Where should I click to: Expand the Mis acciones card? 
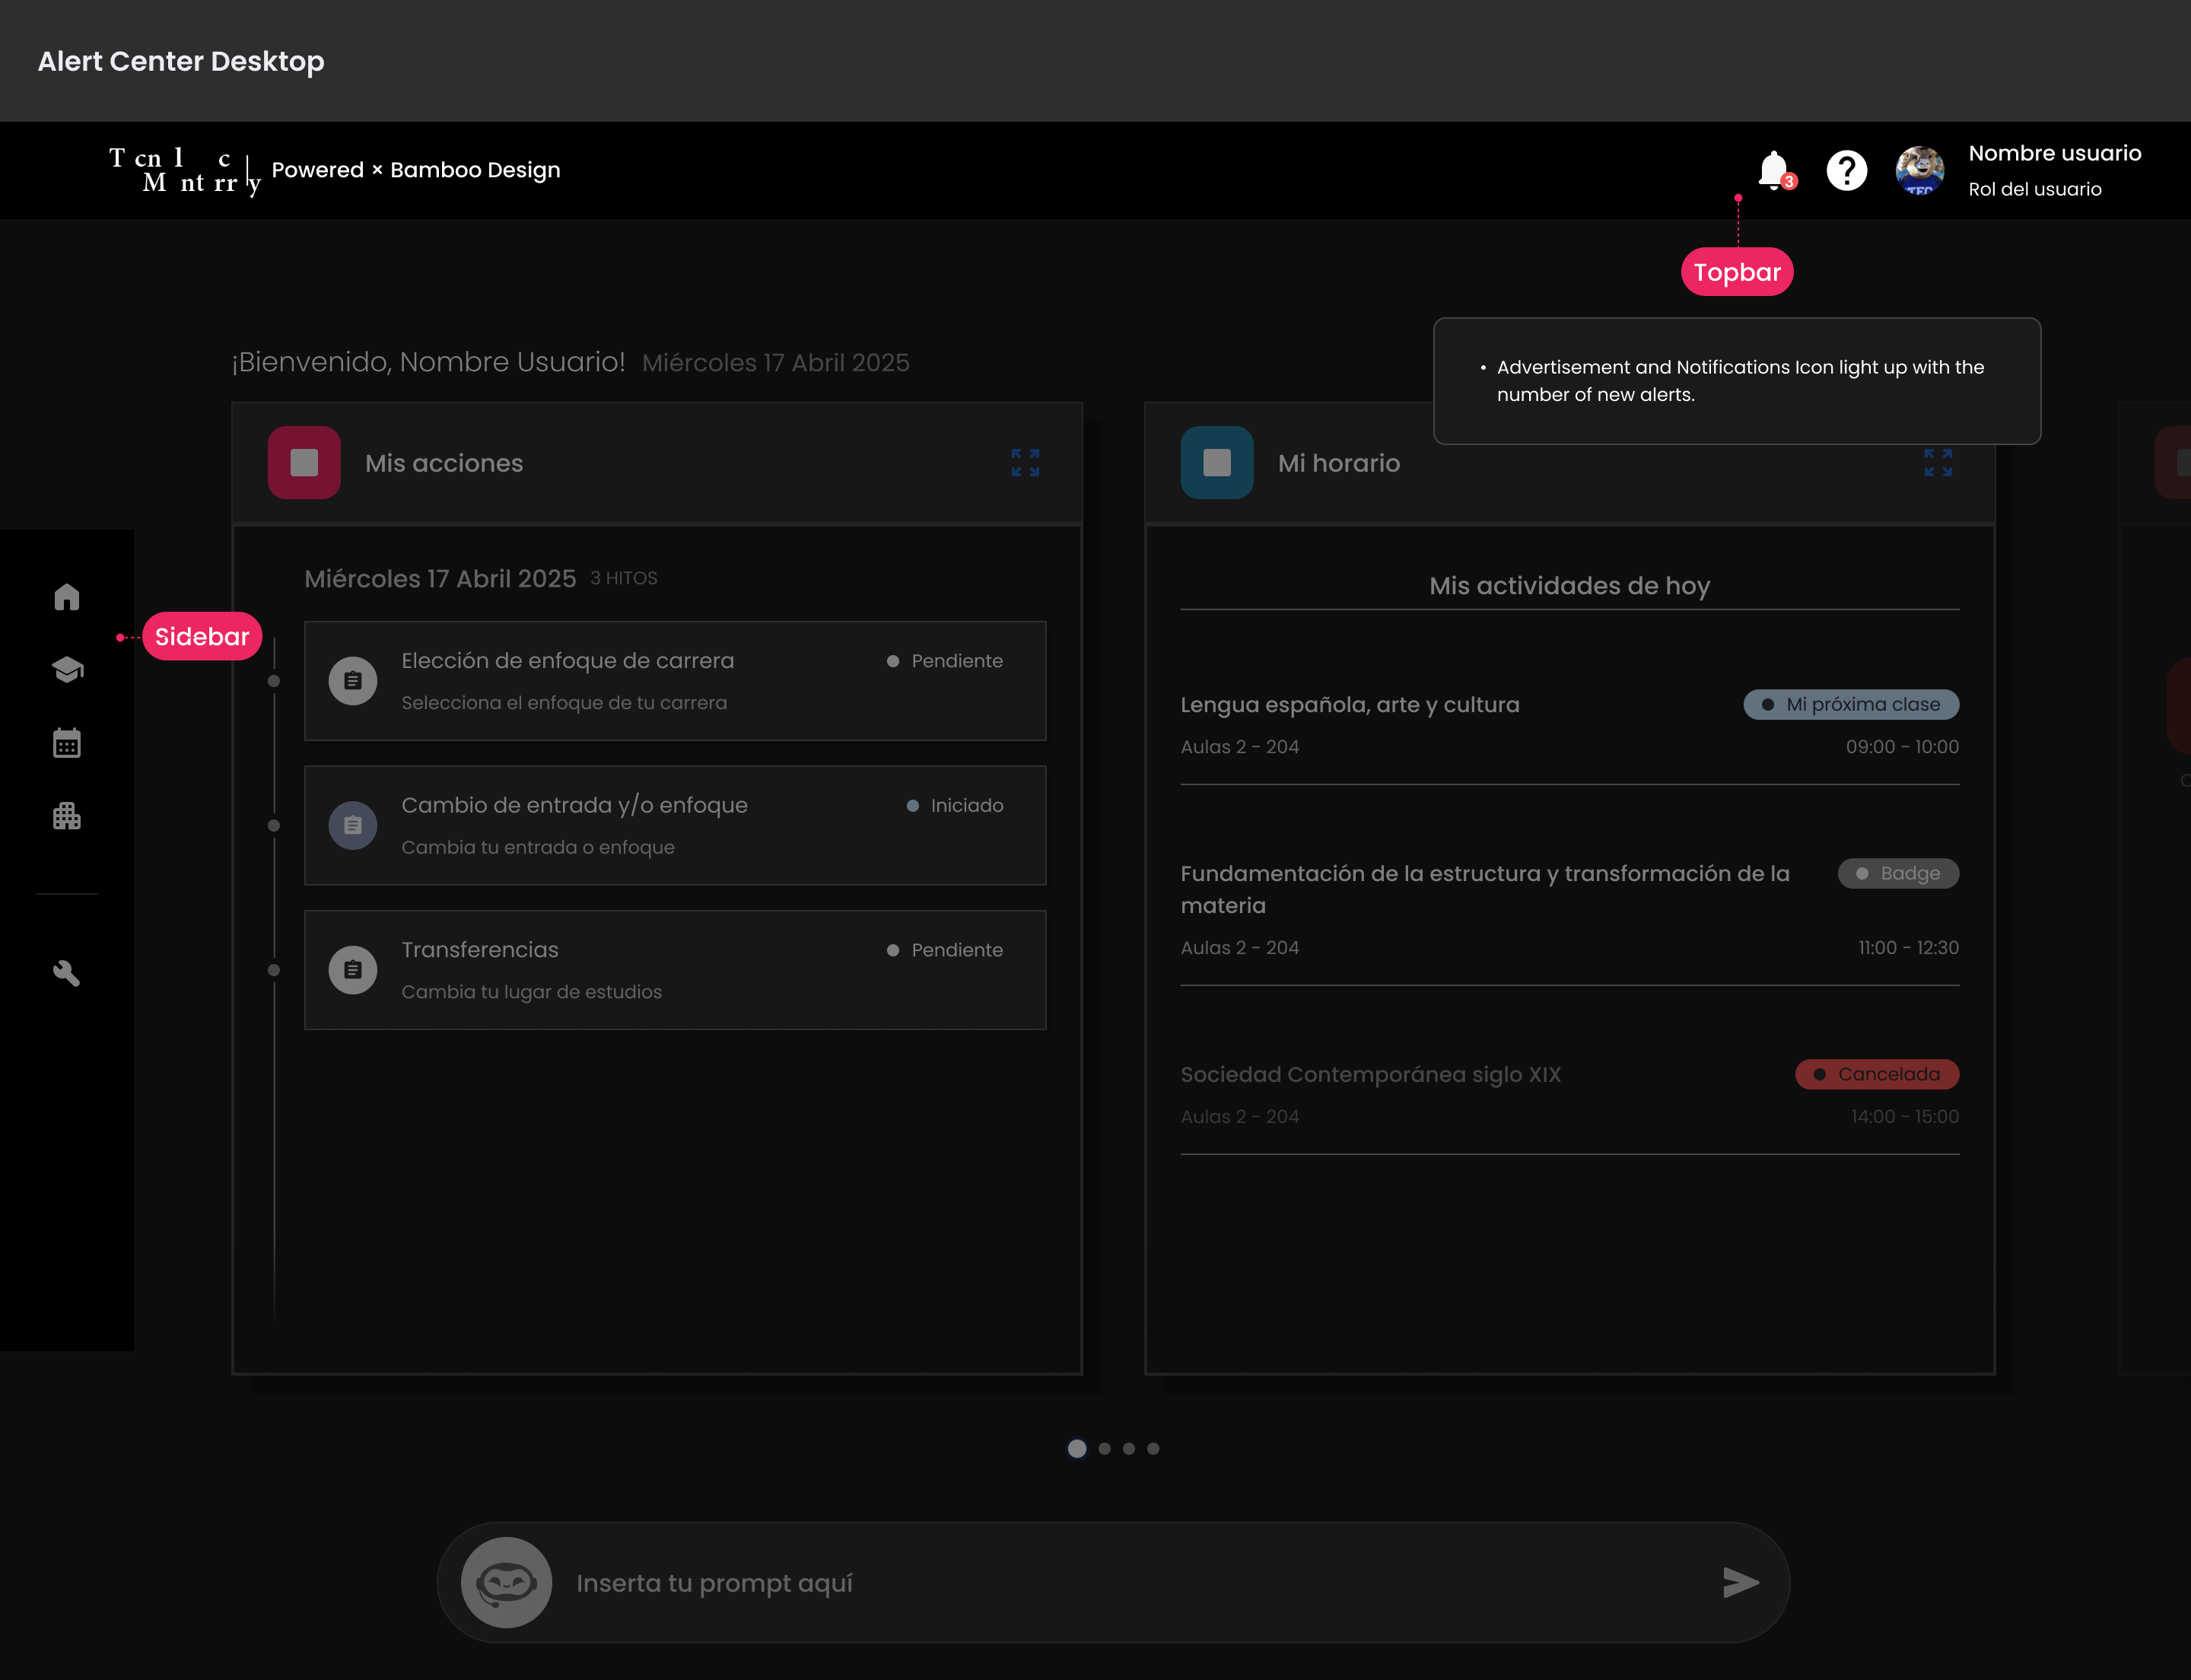[1025, 463]
